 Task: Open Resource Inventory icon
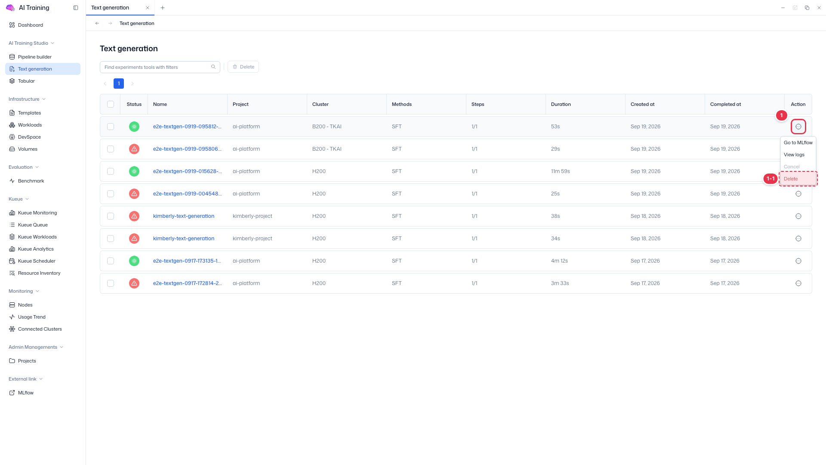(12, 273)
